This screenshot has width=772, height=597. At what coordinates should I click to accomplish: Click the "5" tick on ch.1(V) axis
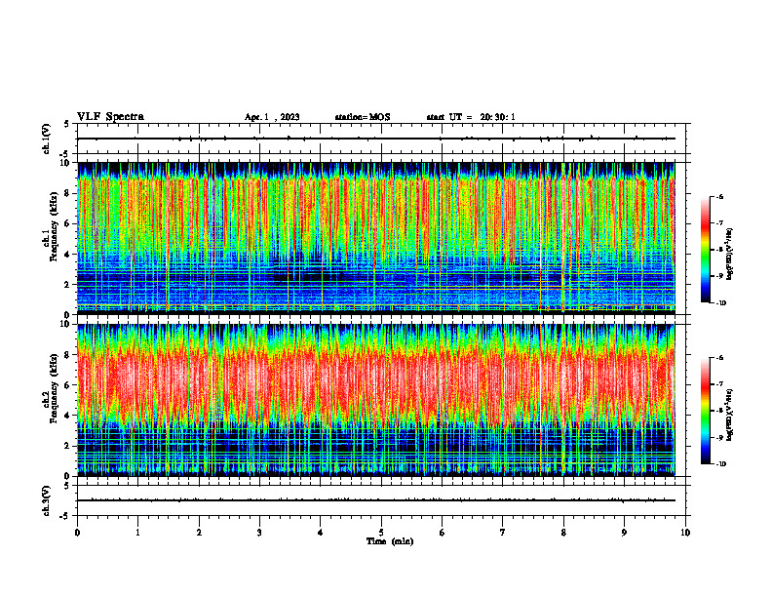[x=67, y=124]
